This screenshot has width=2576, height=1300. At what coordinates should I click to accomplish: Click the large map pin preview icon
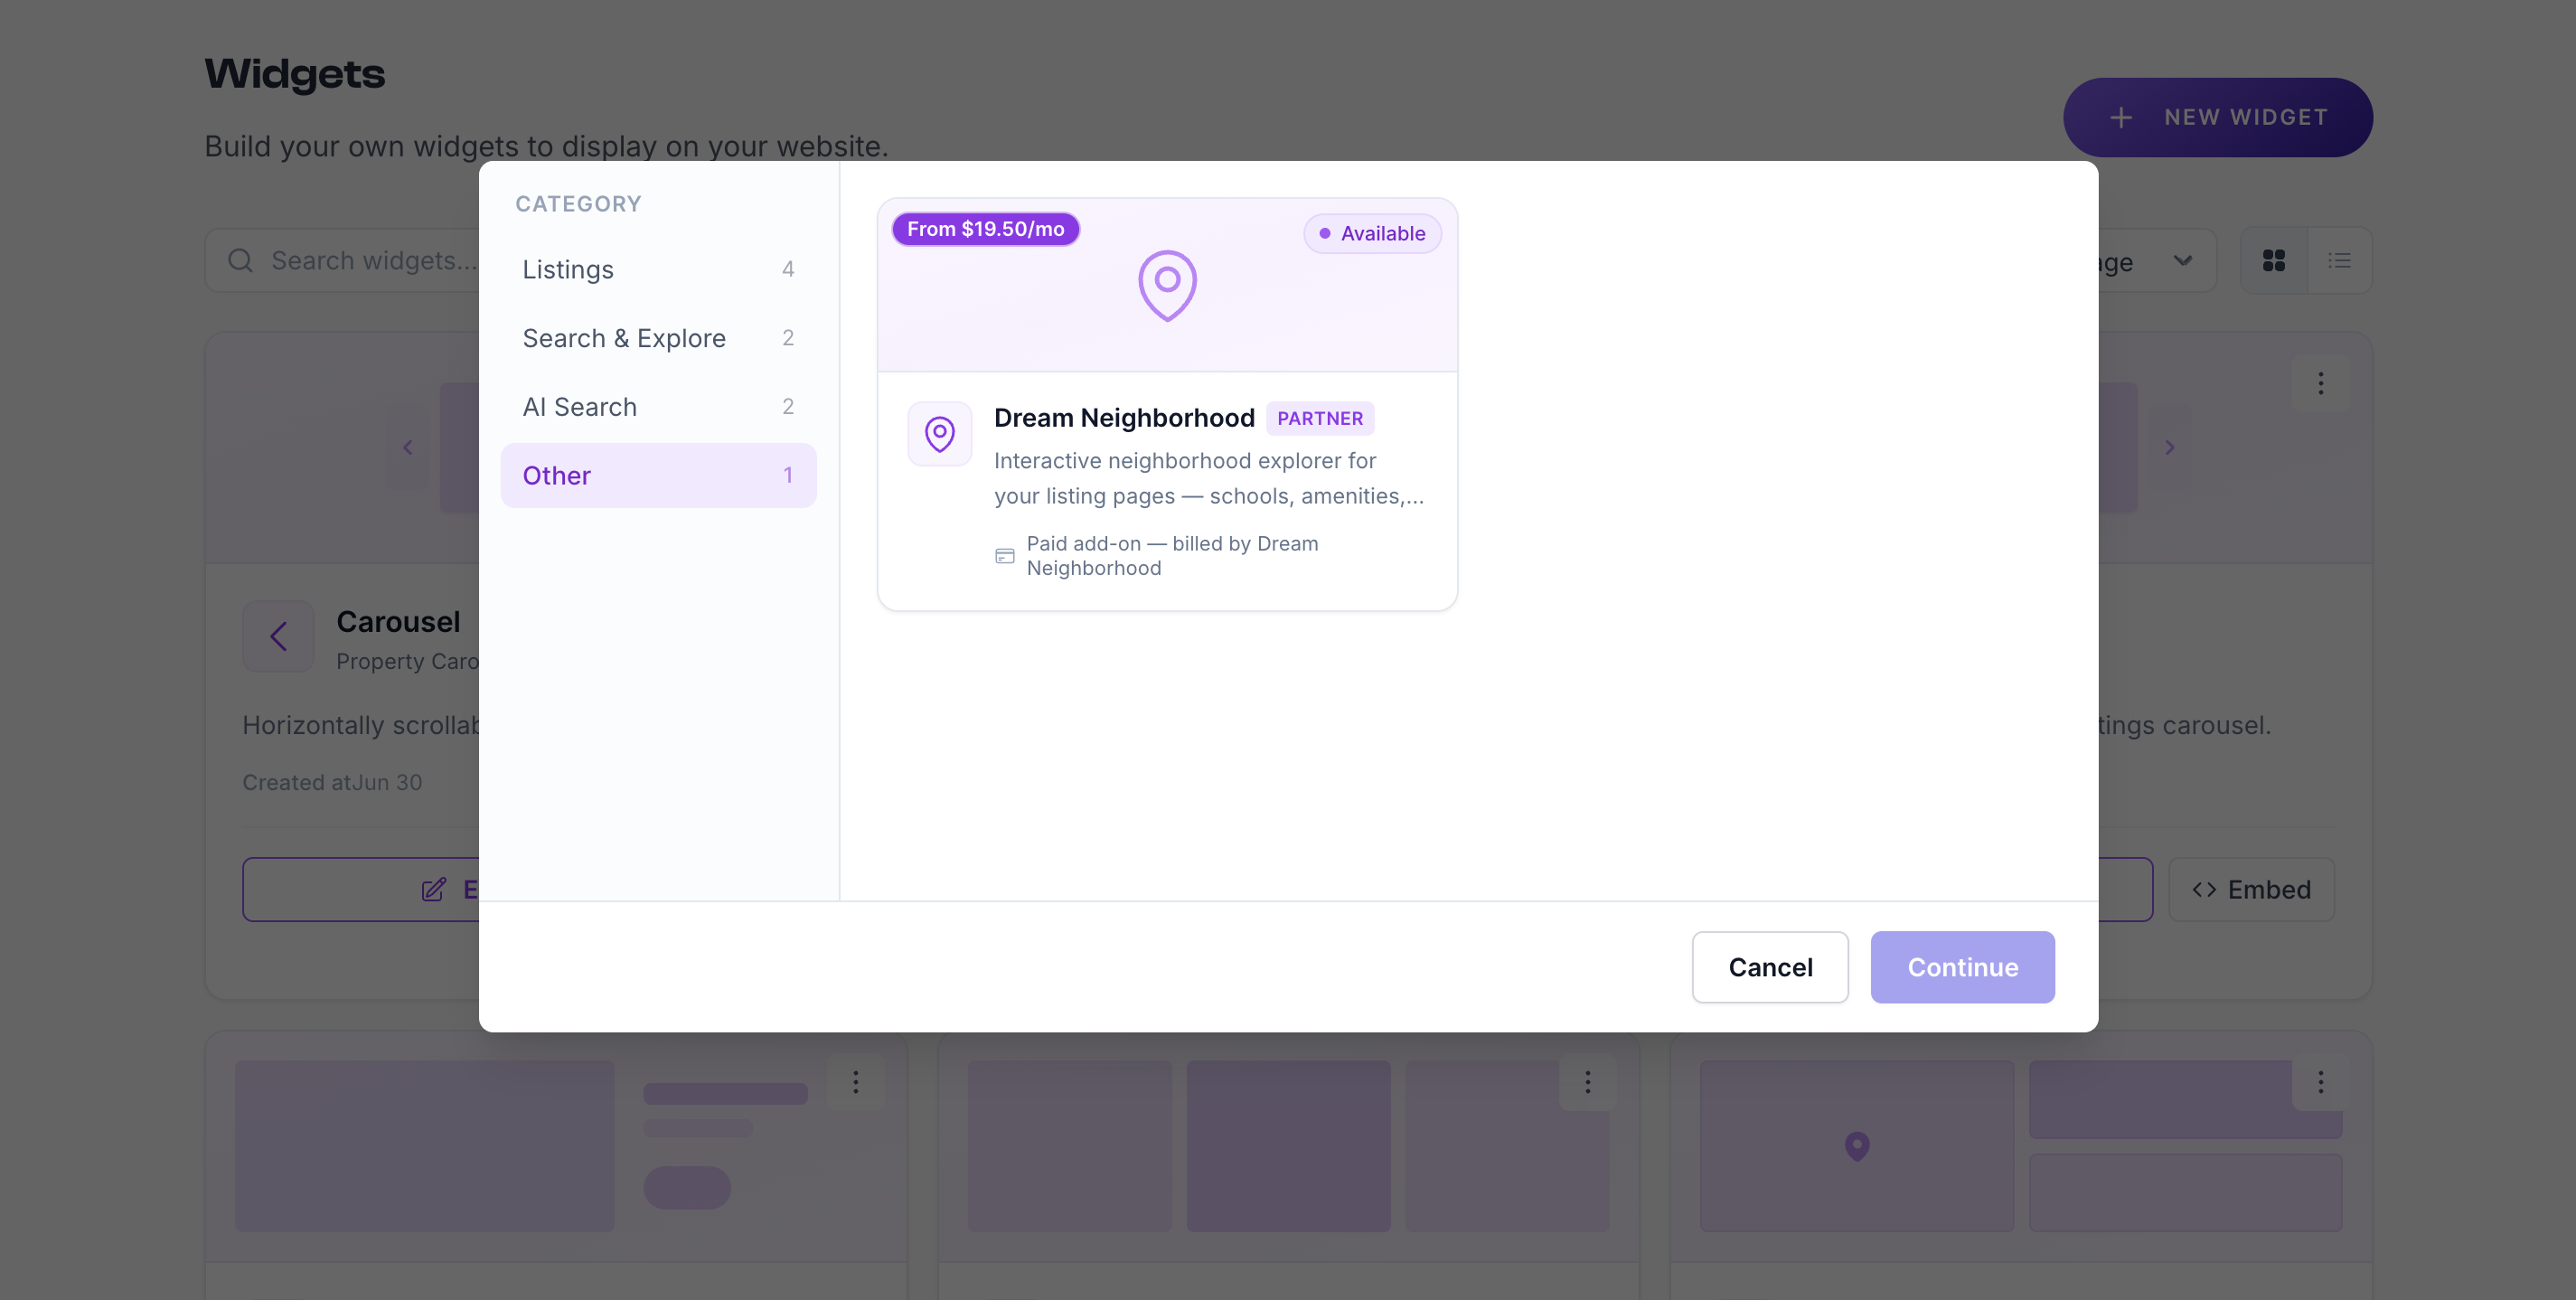coord(1167,285)
